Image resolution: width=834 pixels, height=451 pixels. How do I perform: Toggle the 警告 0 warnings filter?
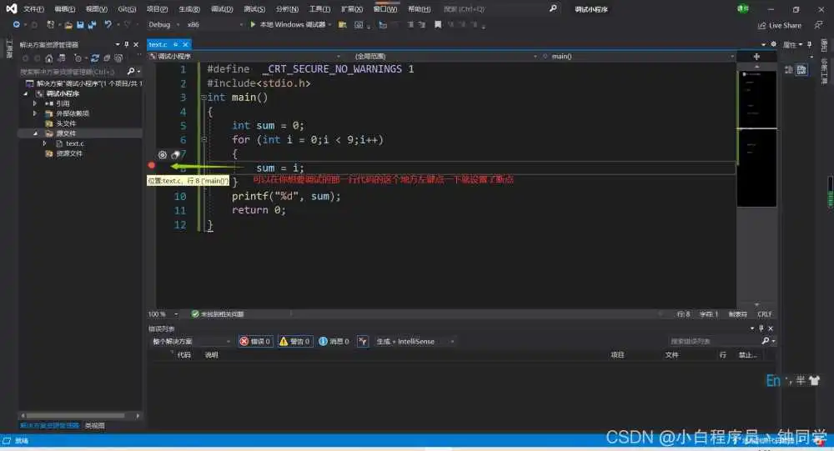point(295,341)
